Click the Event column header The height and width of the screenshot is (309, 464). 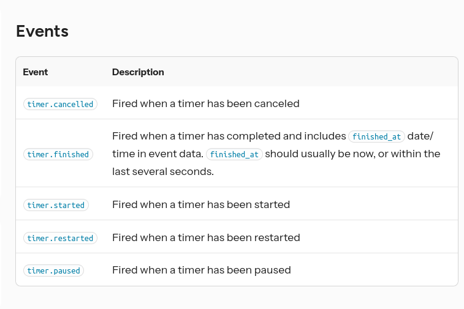click(x=36, y=72)
